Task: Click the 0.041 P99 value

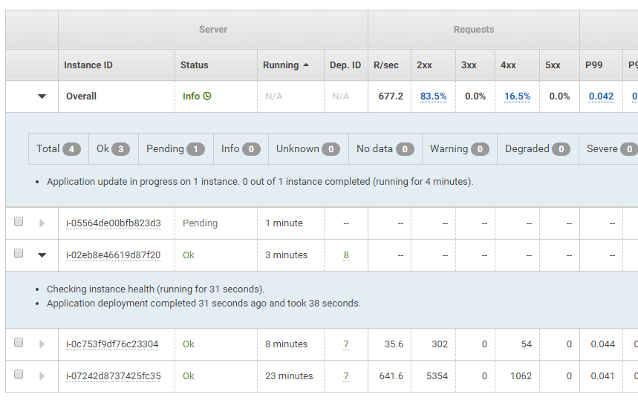Action: click(x=602, y=376)
